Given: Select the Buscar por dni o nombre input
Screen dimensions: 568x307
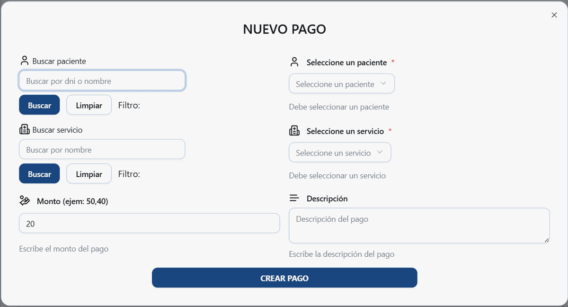Looking at the screenshot, I should pyautogui.click(x=102, y=81).
